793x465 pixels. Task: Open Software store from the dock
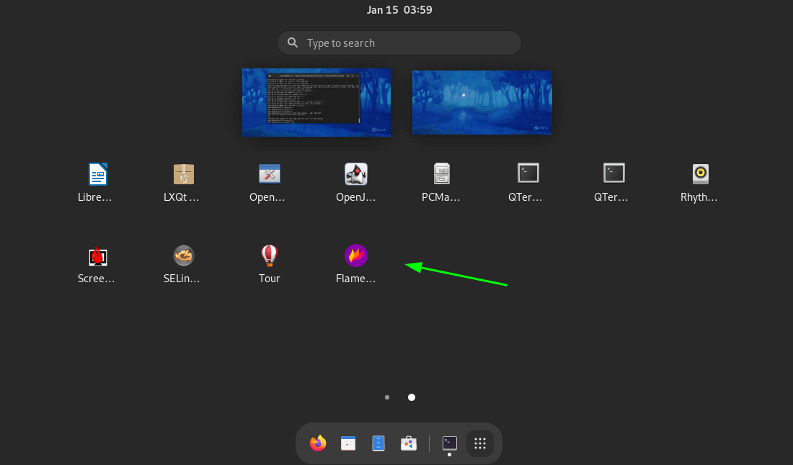click(409, 443)
